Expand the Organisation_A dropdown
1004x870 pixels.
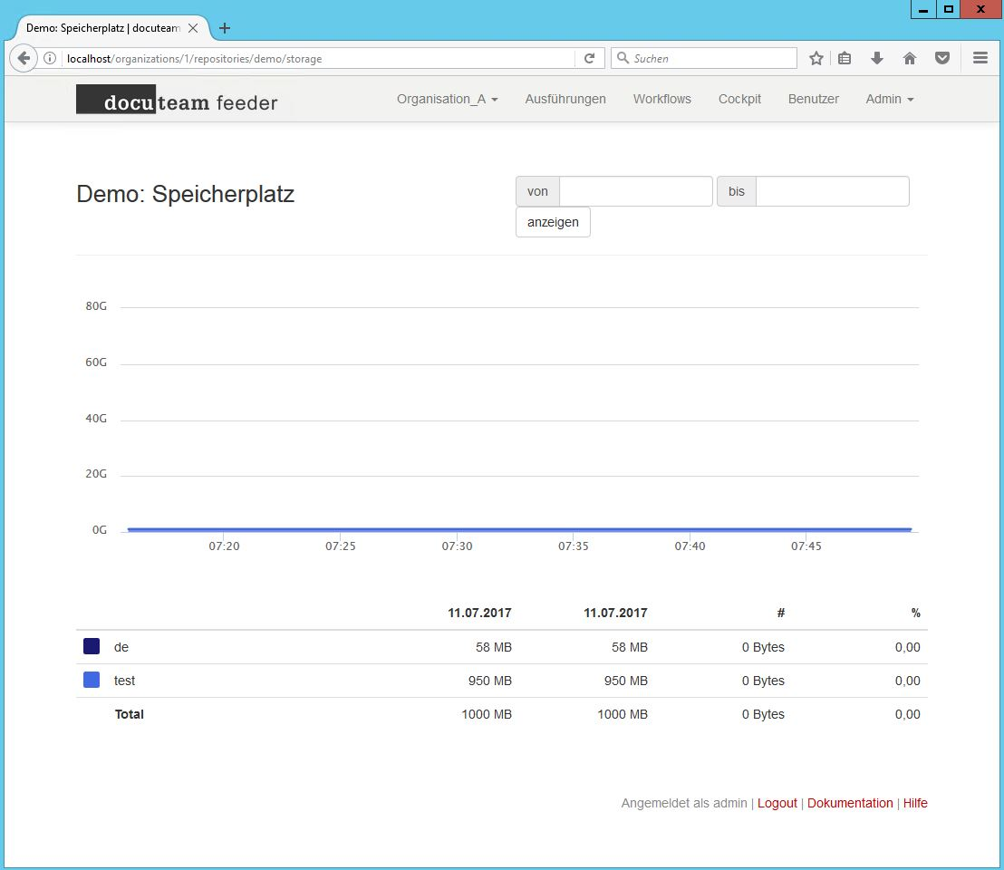(447, 99)
